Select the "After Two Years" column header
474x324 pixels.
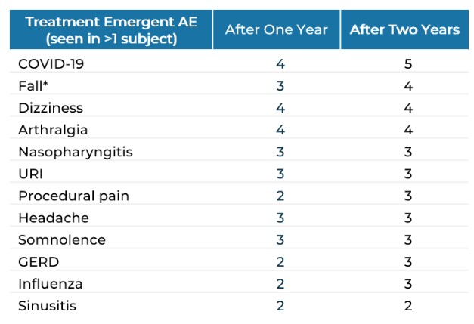pyautogui.click(x=404, y=29)
